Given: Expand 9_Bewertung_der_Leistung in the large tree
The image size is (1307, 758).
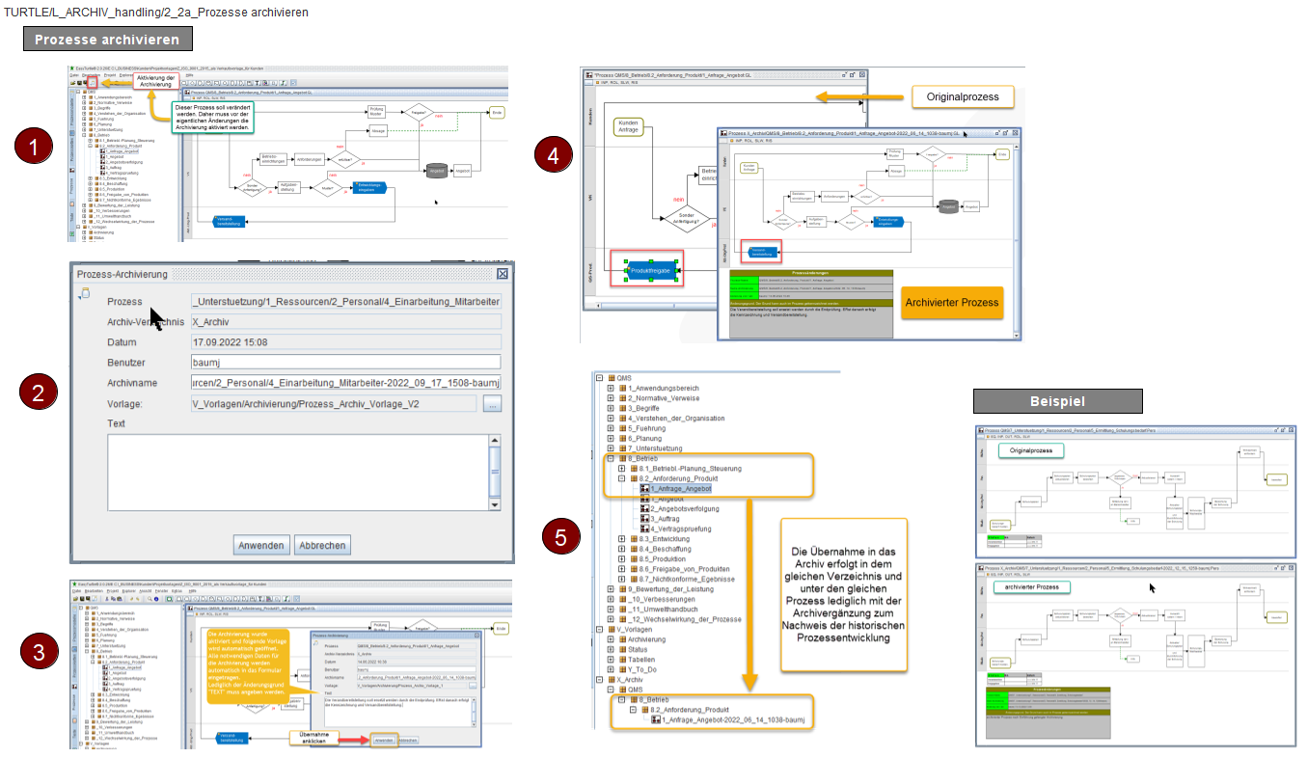Looking at the screenshot, I should [610, 589].
